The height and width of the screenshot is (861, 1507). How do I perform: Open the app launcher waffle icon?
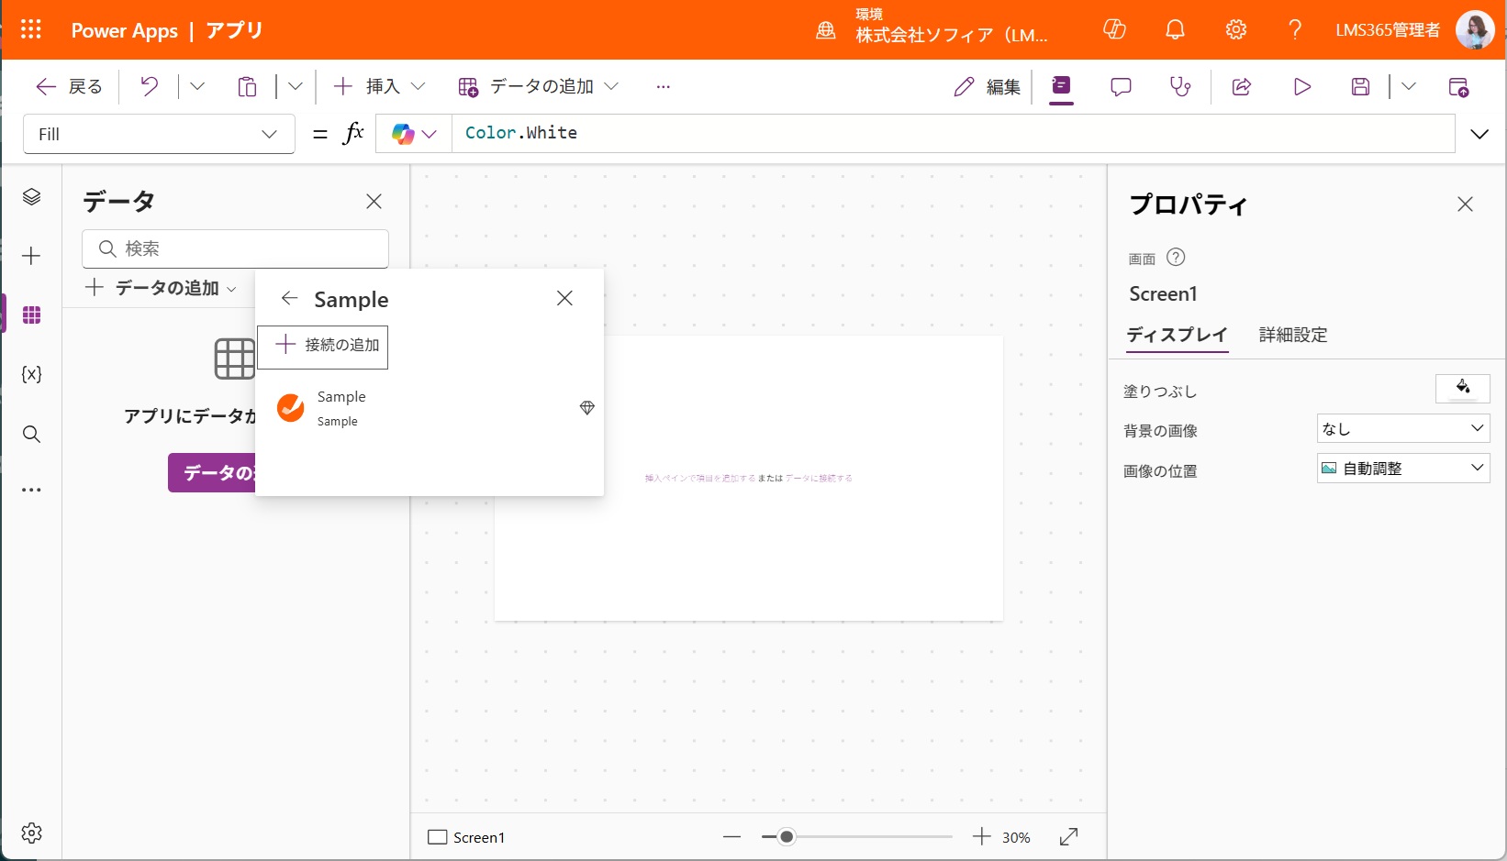pos(31,29)
